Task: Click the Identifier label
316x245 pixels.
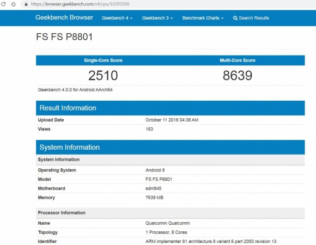Action: [x=47, y=241]
